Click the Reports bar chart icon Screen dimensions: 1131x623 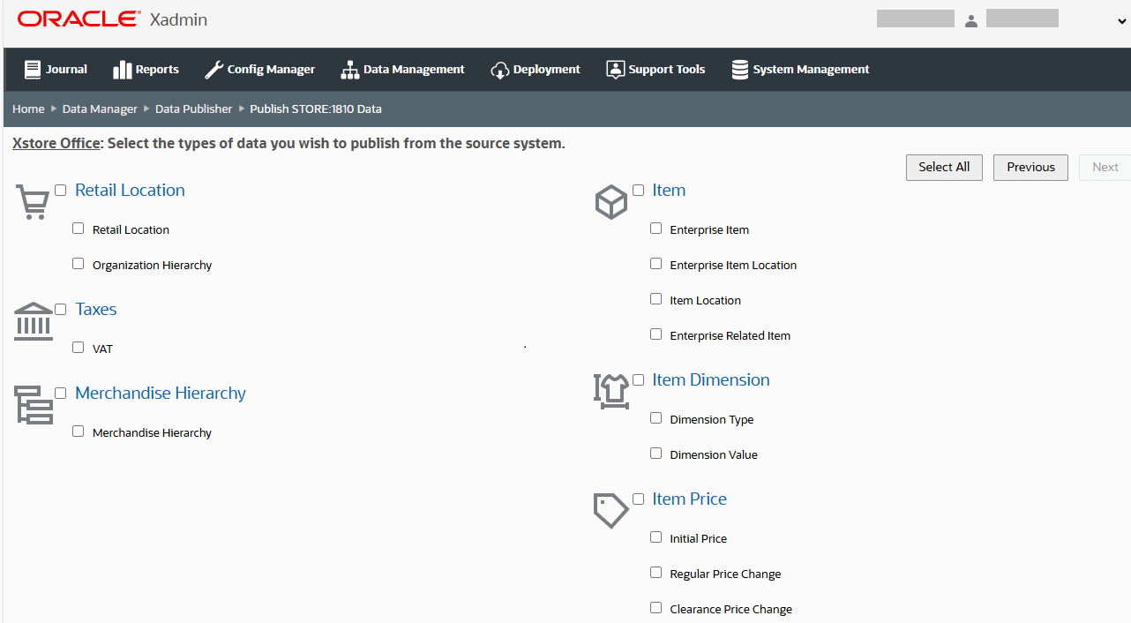(124, 69)
